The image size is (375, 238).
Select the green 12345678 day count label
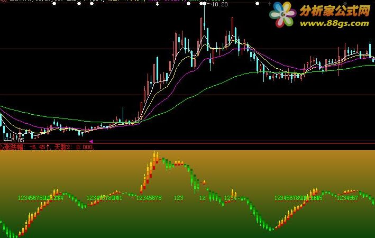coord(149,198)
